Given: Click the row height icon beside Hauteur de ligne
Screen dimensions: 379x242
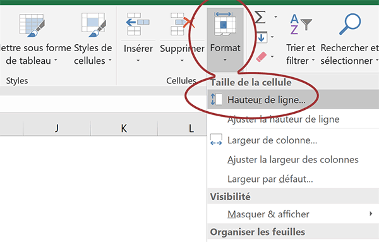Looking at the screenshot, I should 216,99.
